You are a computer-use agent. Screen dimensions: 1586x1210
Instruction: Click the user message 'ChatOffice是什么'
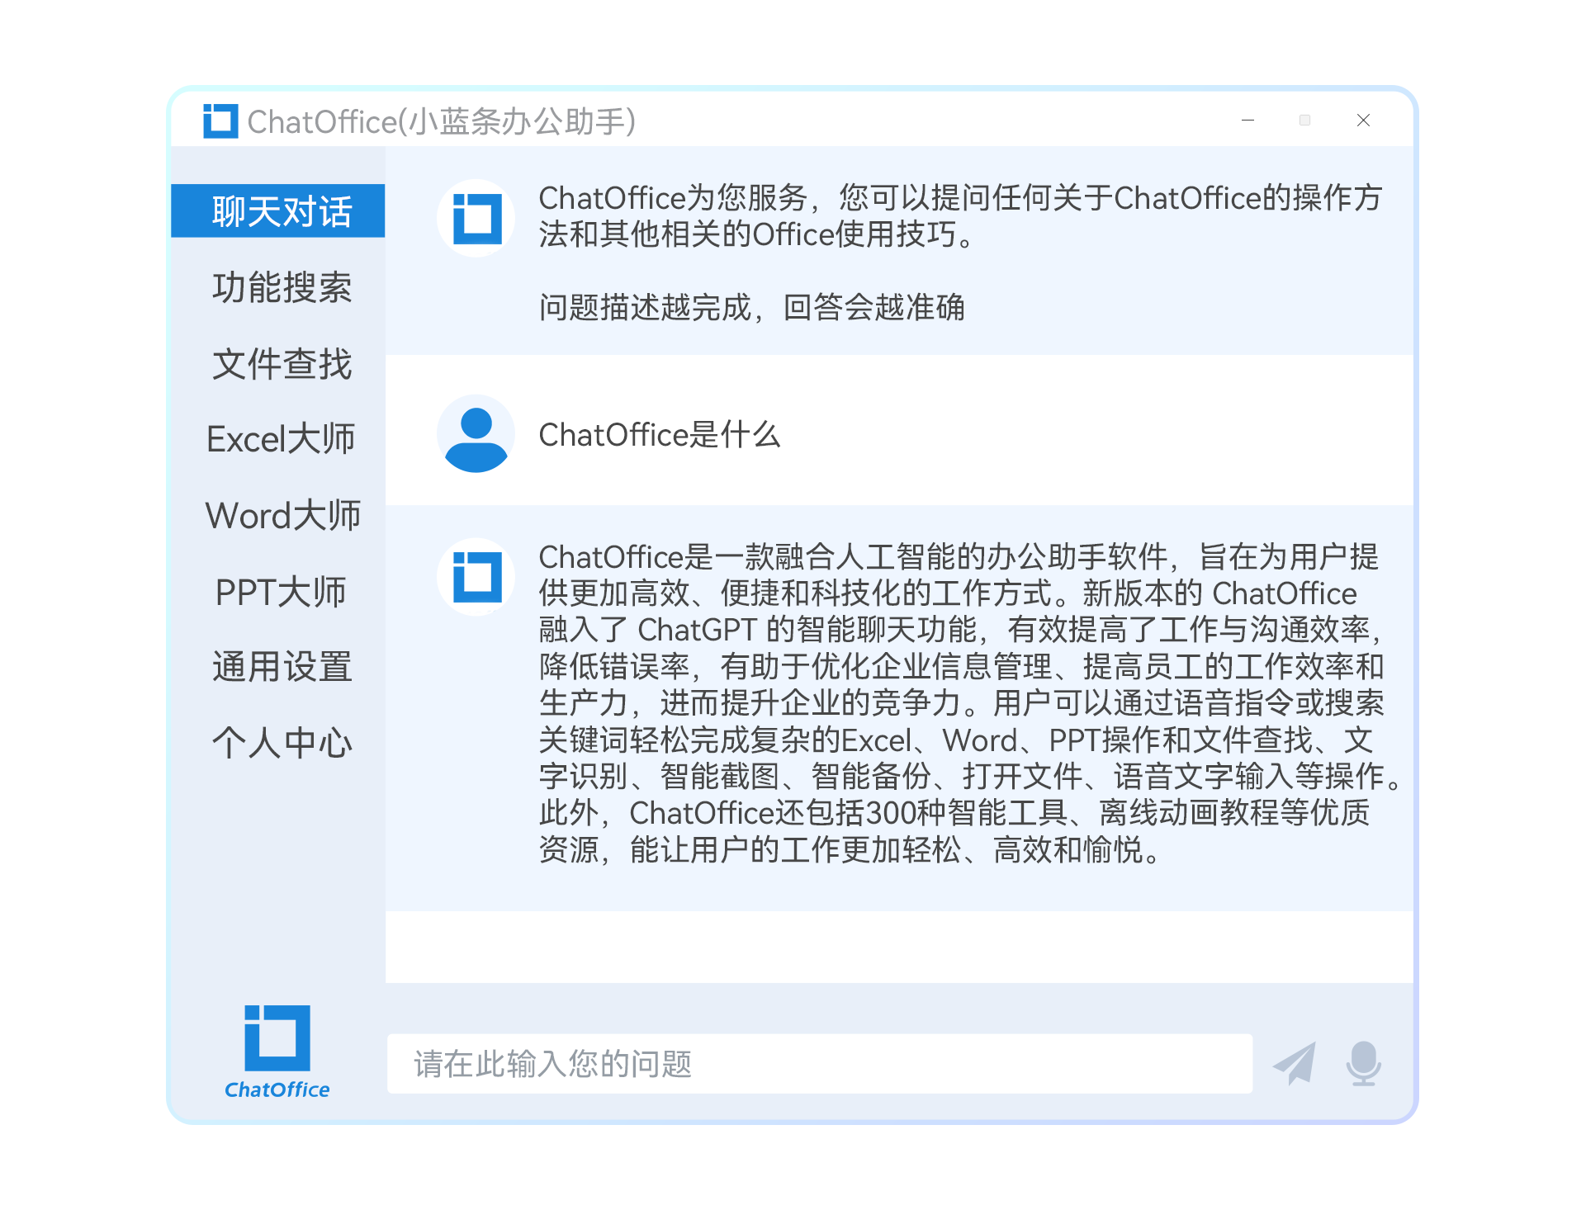(659, 434)
